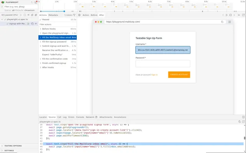Toggle bottom panel dock layout icon
Image resolution: width=246 pixels, height=153 pixels.
click(x=243, y=117)
